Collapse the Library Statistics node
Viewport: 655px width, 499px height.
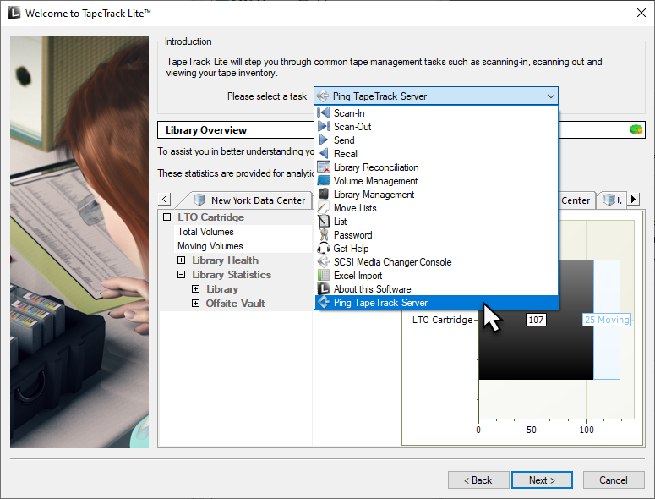coord(181,275)
